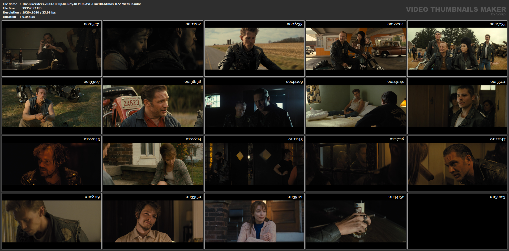Click the timestamp label 01:11:45
This screenshot has width=509, height=251.
(x=295, y=139)
